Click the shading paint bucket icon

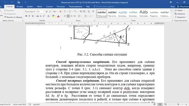(85, 16)
